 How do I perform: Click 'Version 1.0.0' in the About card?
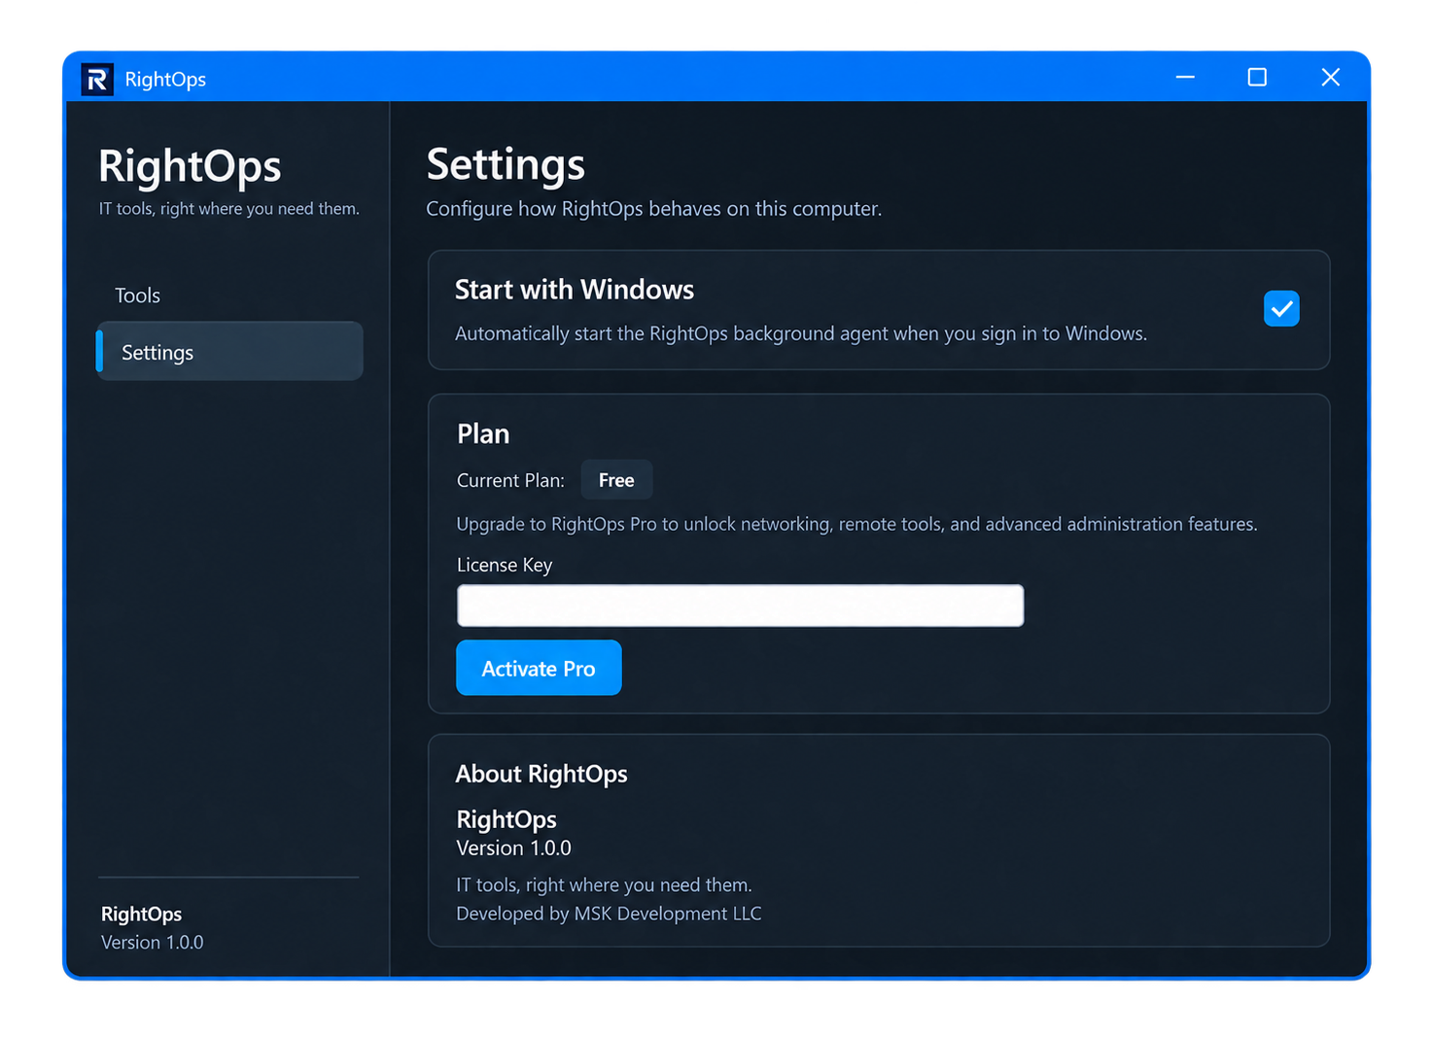[x=513, y=847]
